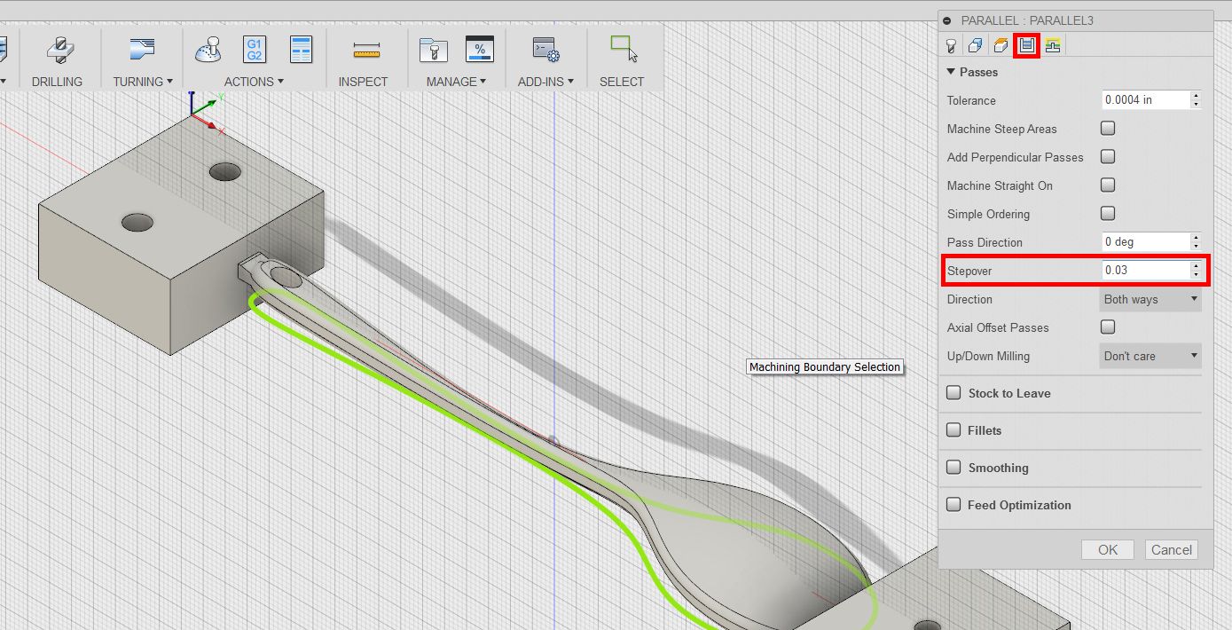This screenshot has width=1232, height=630.
Task: Click the Simulate icon in Actions
Action: [208, 50]
